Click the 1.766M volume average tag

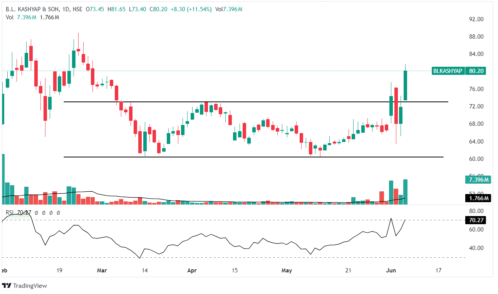[x=477, y=198]
